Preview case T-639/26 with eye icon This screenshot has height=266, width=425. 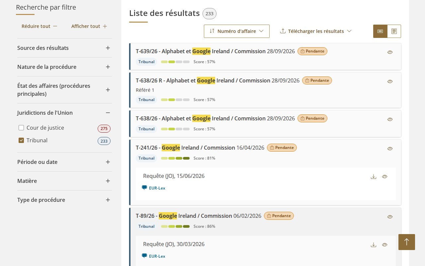[390, 52]
